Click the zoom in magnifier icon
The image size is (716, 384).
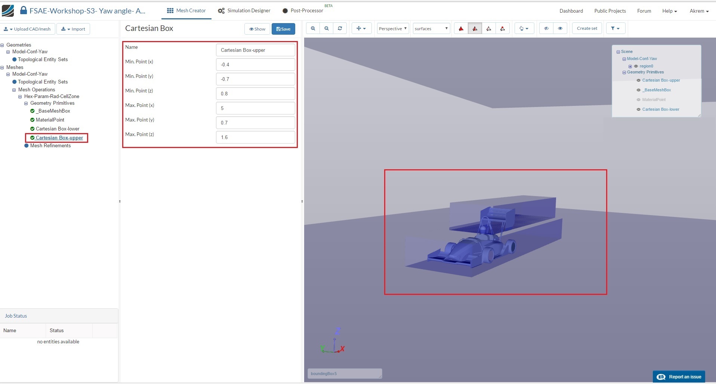pos(313,28)
